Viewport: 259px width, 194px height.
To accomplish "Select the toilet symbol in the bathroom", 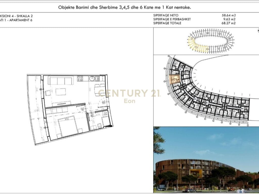I will tap(100, 126).
